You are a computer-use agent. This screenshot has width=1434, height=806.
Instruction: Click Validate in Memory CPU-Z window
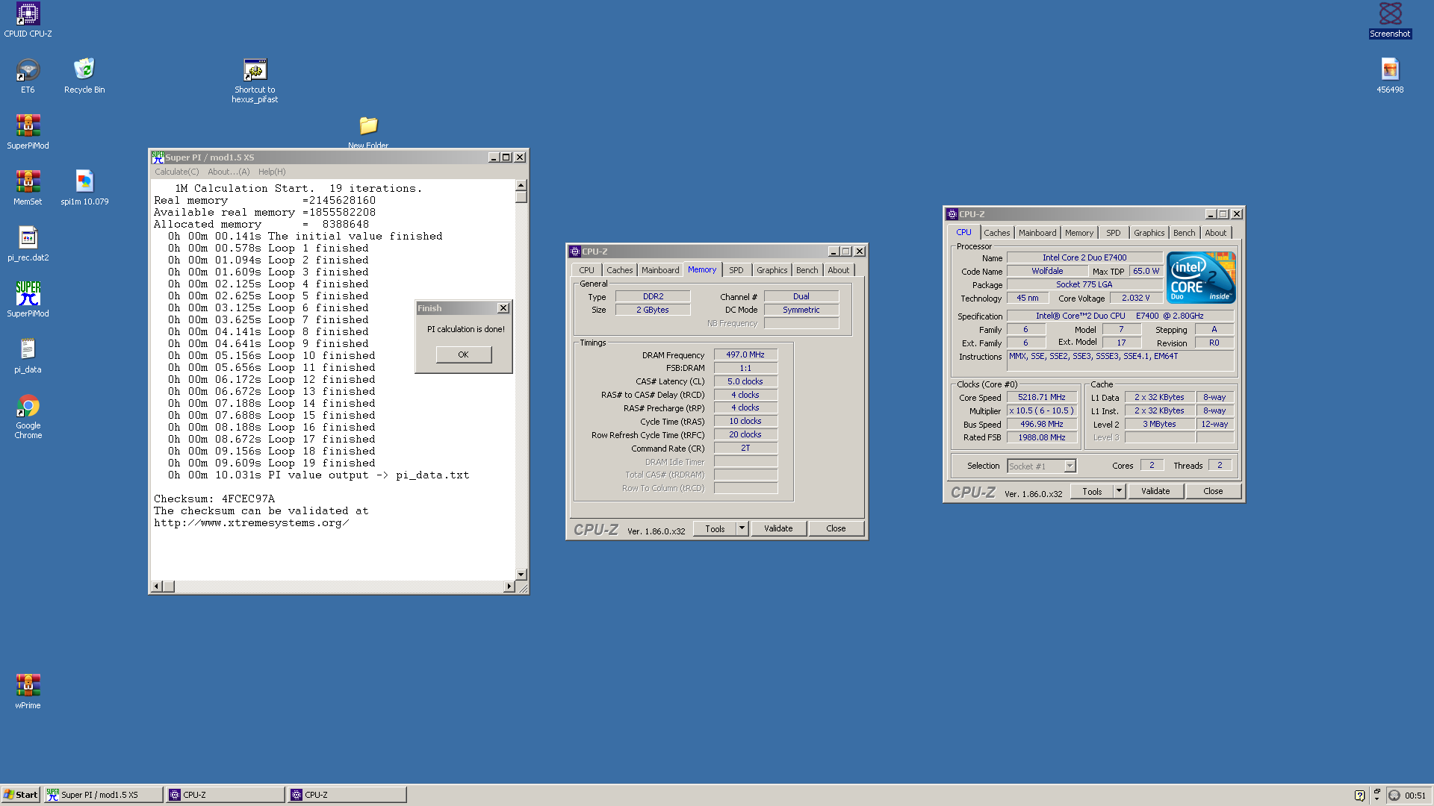[x=778, y=528]
